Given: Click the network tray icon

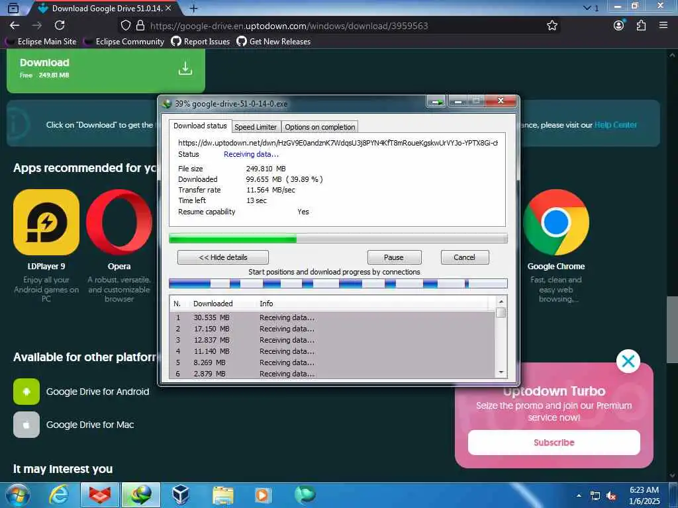Looking at the screenshot, I should (x=595, y=496).
